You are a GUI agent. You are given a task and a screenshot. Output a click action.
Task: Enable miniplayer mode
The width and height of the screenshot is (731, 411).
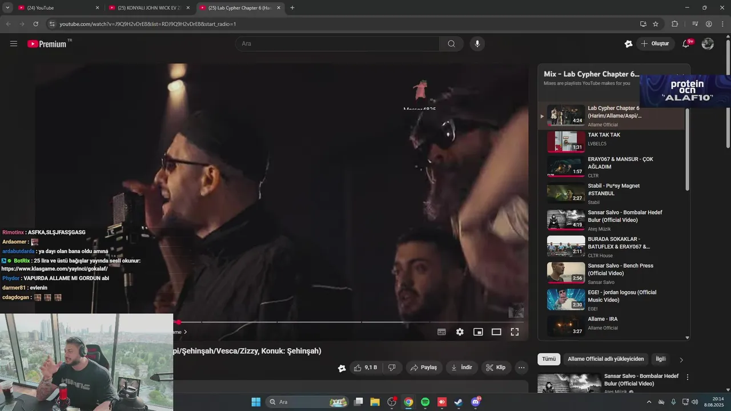[x=478, y=332]
